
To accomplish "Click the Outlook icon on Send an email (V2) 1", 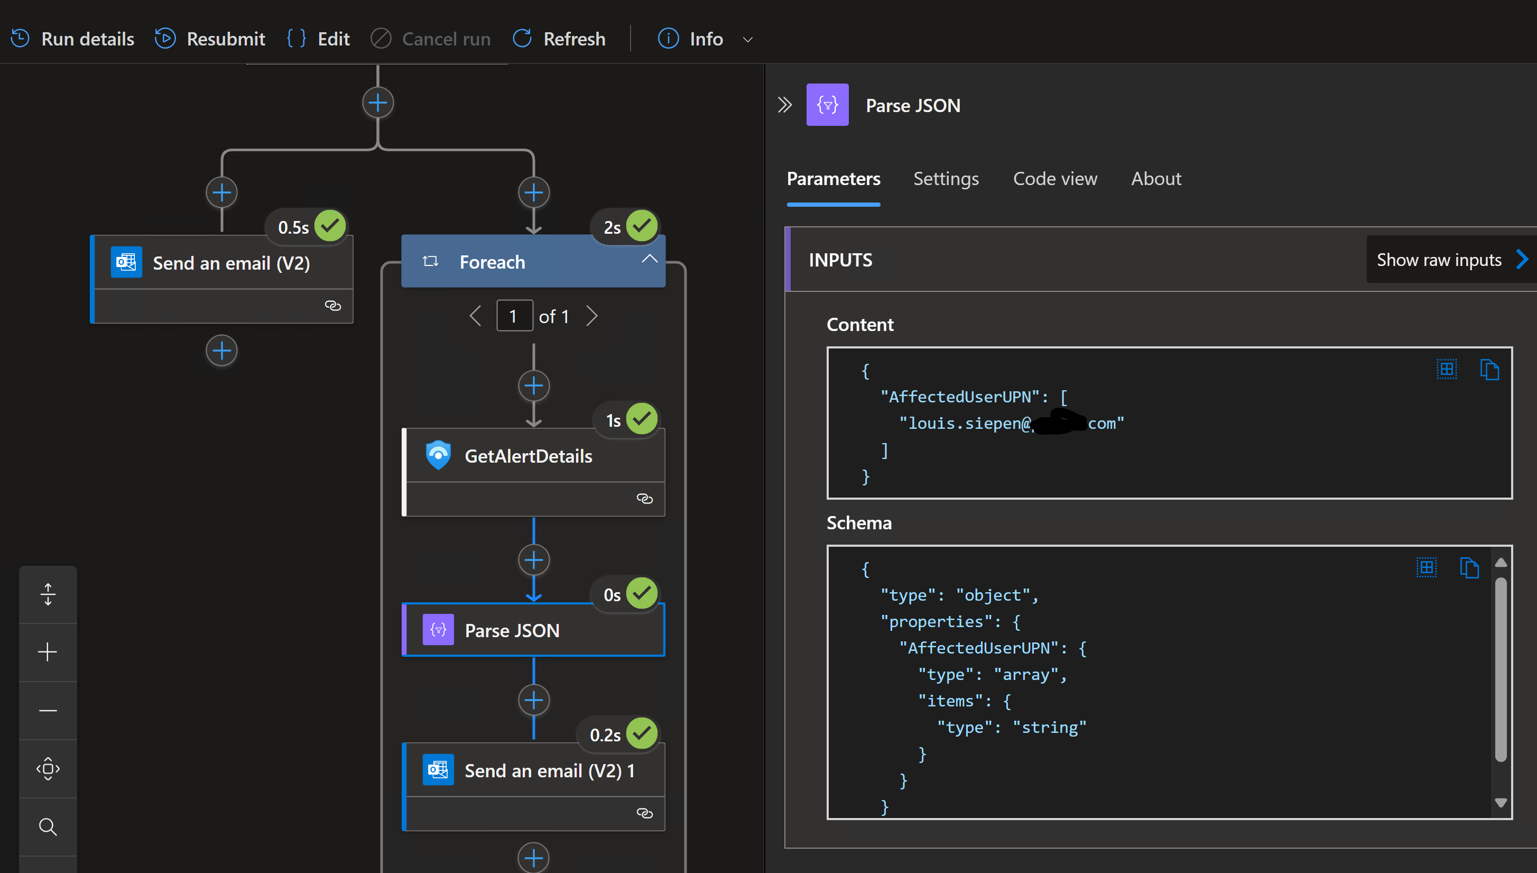I will 438,770.
